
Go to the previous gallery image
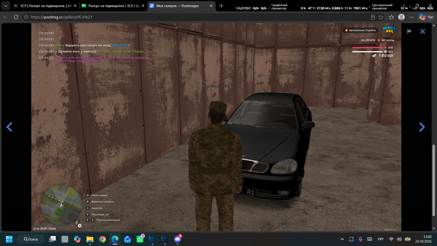coord(9,127)
